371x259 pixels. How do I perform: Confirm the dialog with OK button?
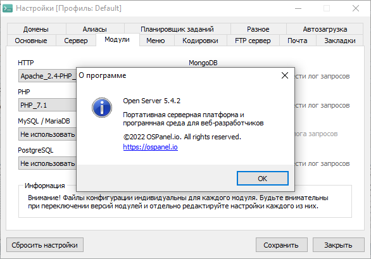(263, 179)
